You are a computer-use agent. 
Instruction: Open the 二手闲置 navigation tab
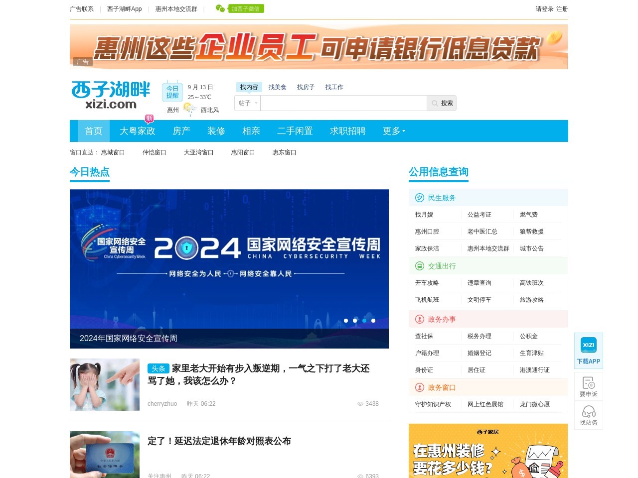pos(295,131)
